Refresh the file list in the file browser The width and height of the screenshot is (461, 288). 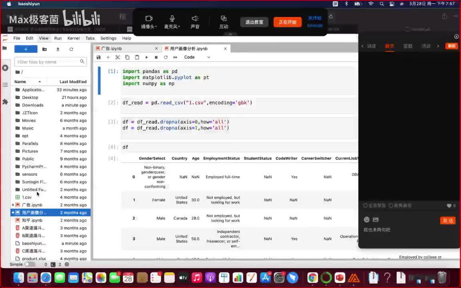tap(71, 49)
